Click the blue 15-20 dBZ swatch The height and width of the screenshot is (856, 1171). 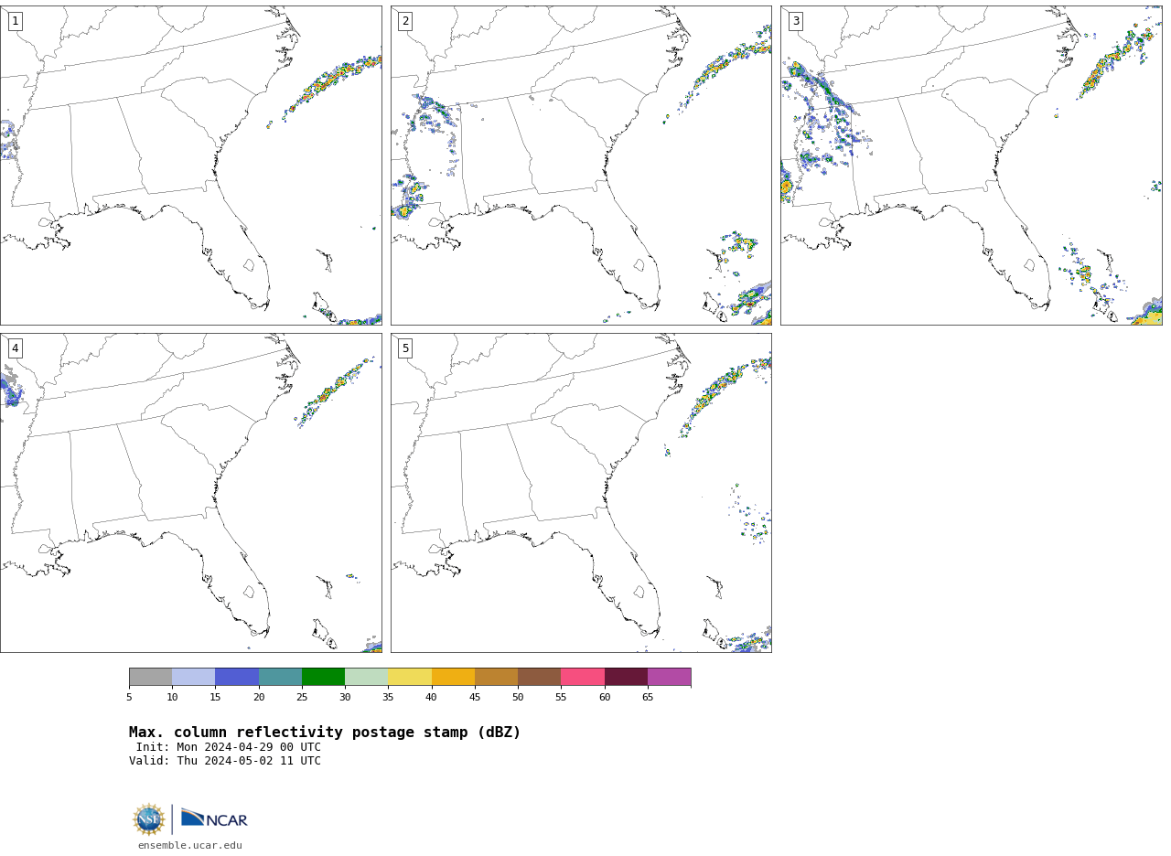[237, 677]
